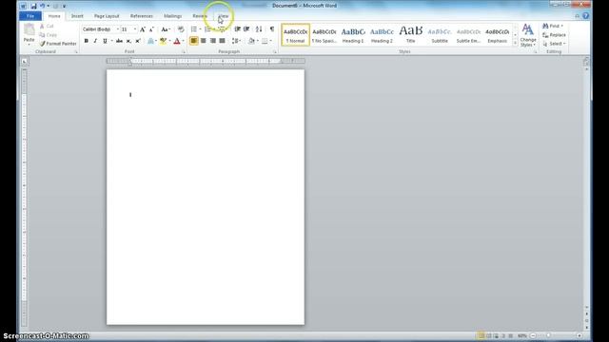Screen dimensions: 609x342
Task: Start a numbered list
Action: click(207, 29)
